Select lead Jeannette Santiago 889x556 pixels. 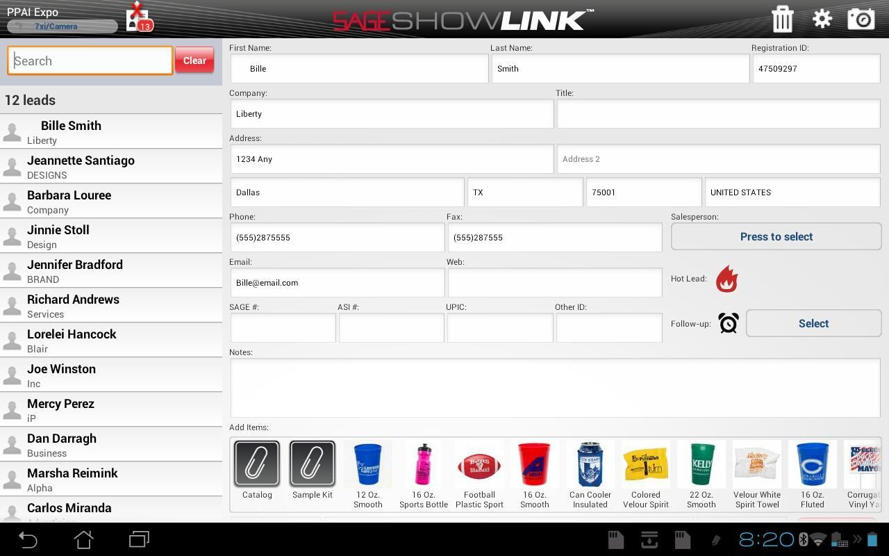111,166
